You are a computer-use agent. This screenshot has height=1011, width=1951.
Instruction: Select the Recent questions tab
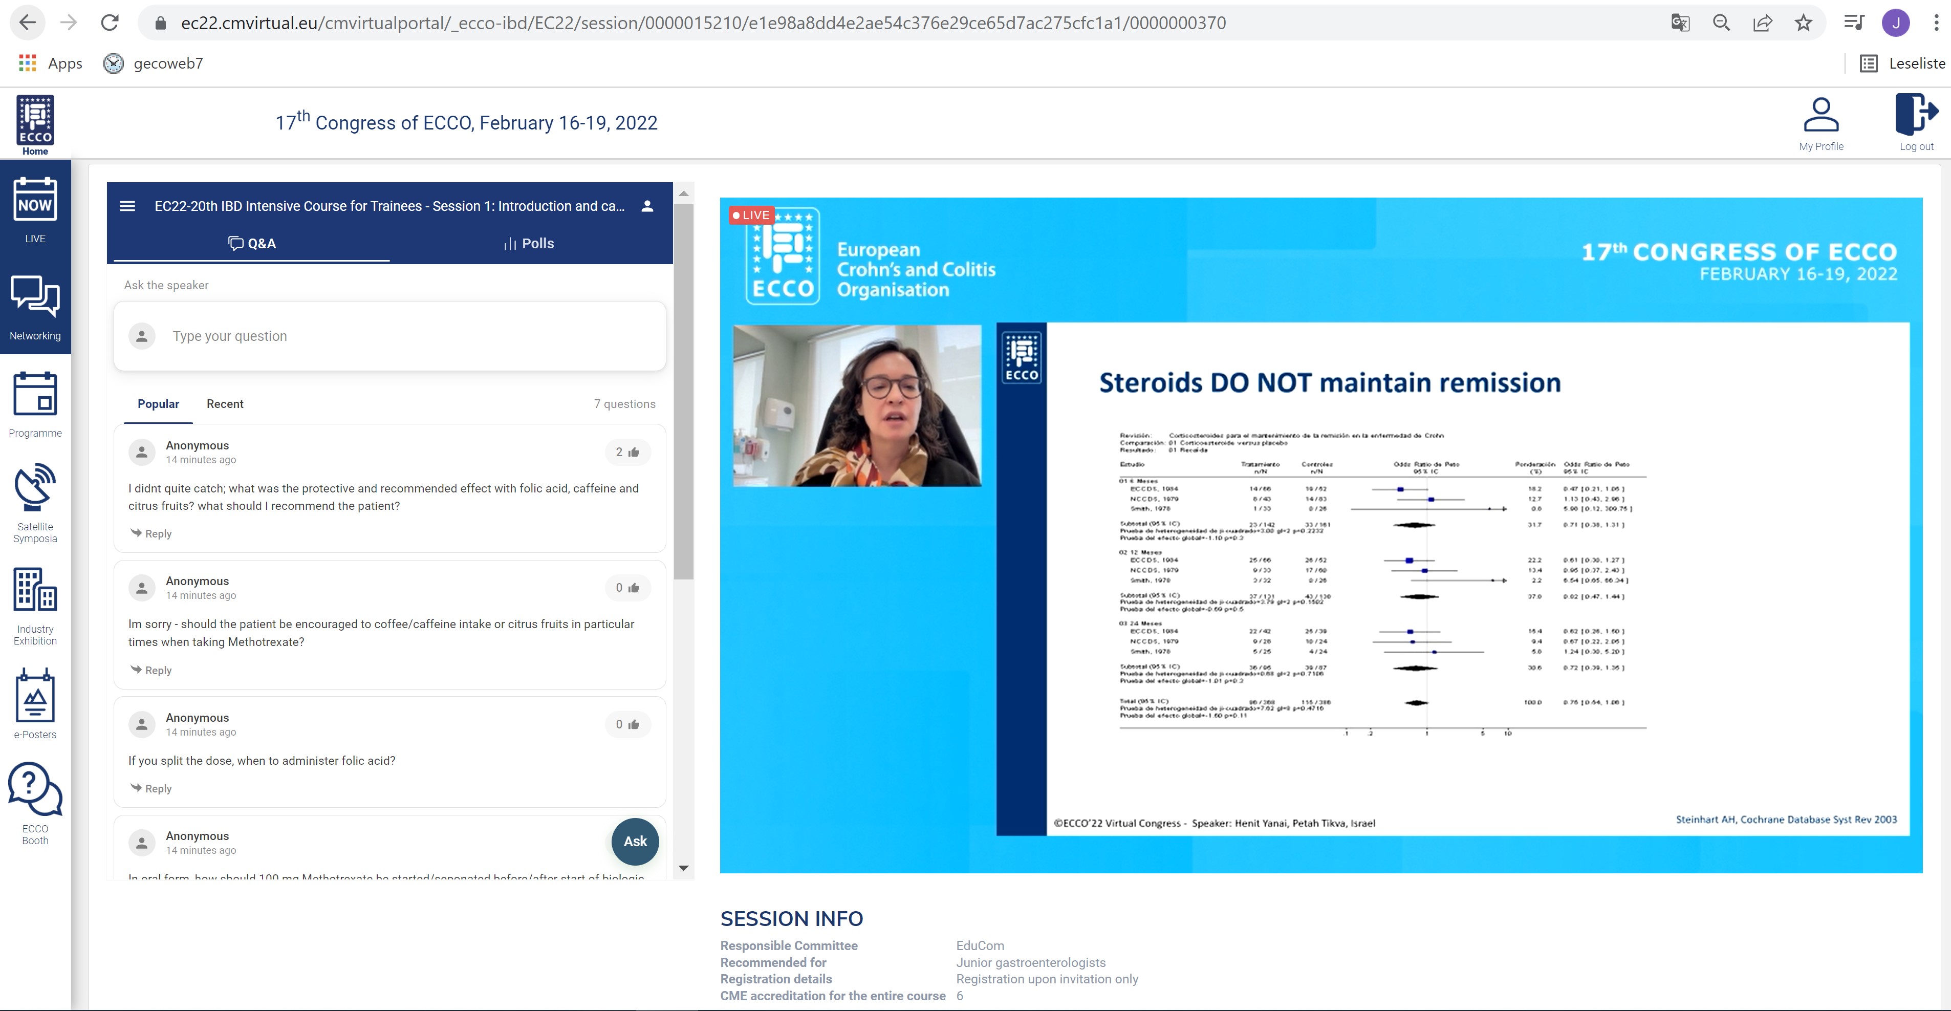tap(225, 404)
